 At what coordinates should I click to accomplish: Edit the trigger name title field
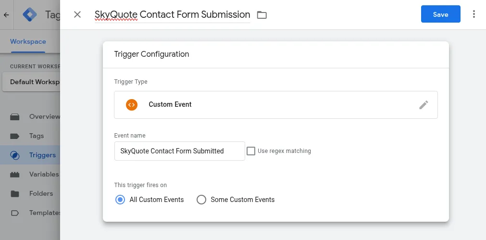click(172, 14)
